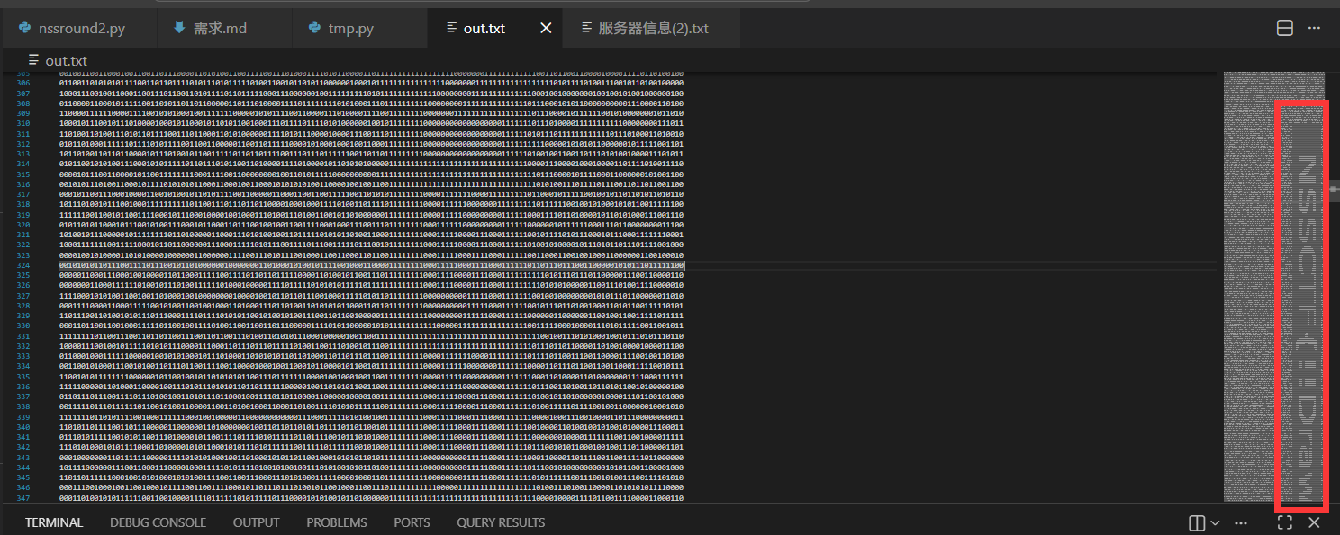Screen dimensions: 1340x535
Task: Open the QUERY RESULTS panel tab
Action: click(501, 522)
